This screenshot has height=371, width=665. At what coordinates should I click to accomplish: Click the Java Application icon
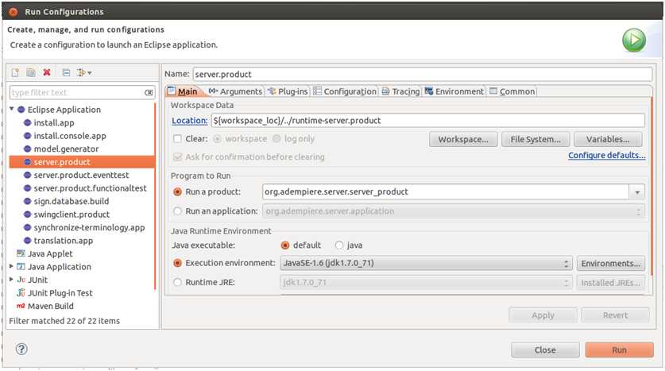(x=21, y=267)
